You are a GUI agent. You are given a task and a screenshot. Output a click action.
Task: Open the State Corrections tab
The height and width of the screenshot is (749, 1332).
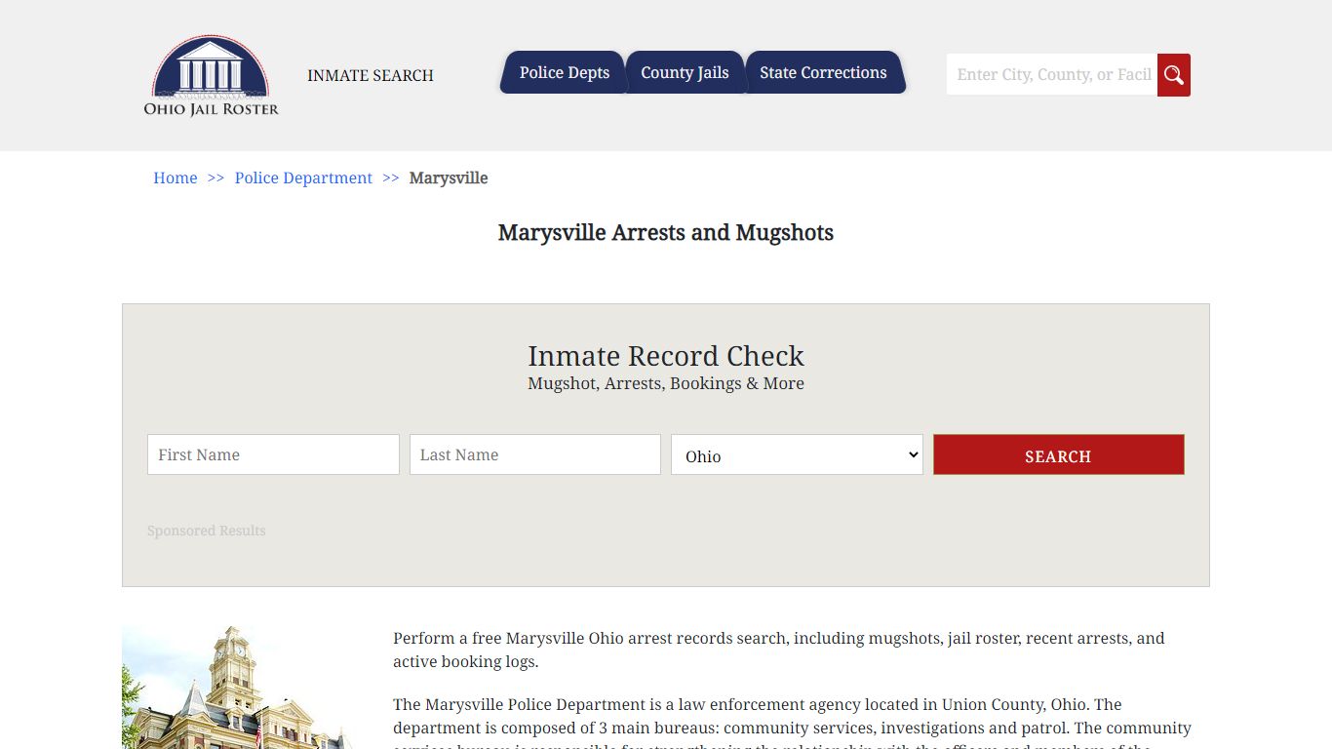tap(824, 73)
